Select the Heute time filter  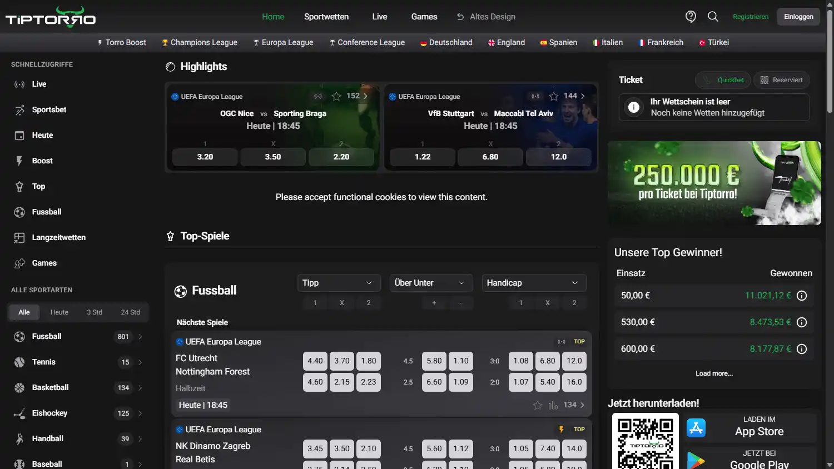tap(59, 312)
